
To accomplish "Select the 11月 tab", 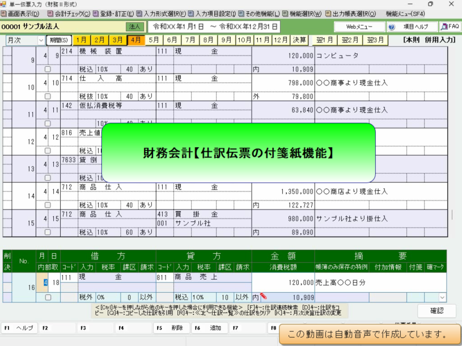I will 262,40.
